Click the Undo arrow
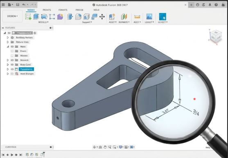Screen dimensions: 228x158 tap(24, 5)
